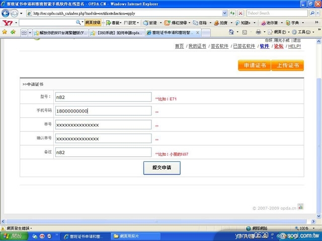The image size is (322, 241).
Task: Click the Windows 開始 Start button
Action: pos(14,235)
